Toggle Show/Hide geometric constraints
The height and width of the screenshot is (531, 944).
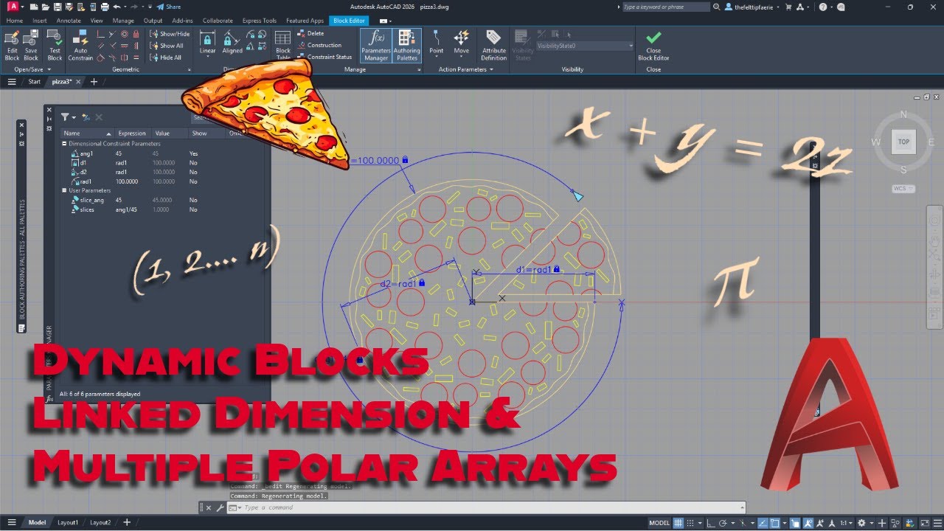point(170,33)
